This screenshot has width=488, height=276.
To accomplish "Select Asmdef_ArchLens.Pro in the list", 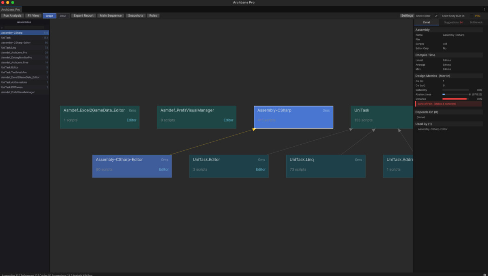I will (24, 53).
